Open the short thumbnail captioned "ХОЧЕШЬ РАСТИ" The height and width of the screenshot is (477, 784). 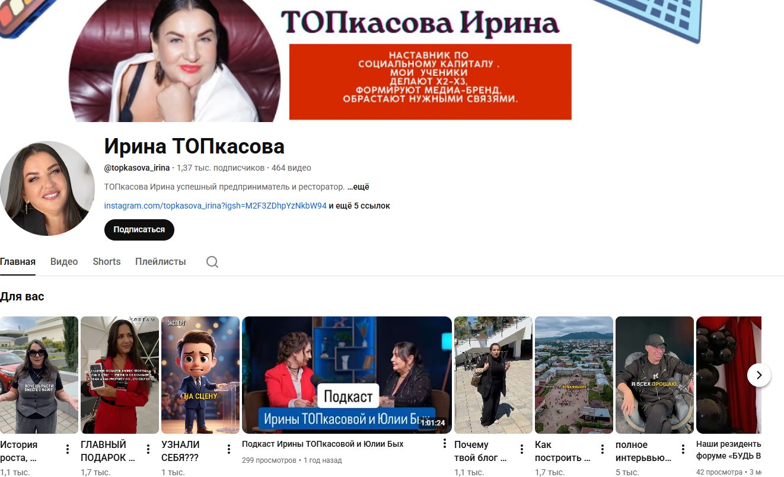pyautogui.click(x=39, y=375)
